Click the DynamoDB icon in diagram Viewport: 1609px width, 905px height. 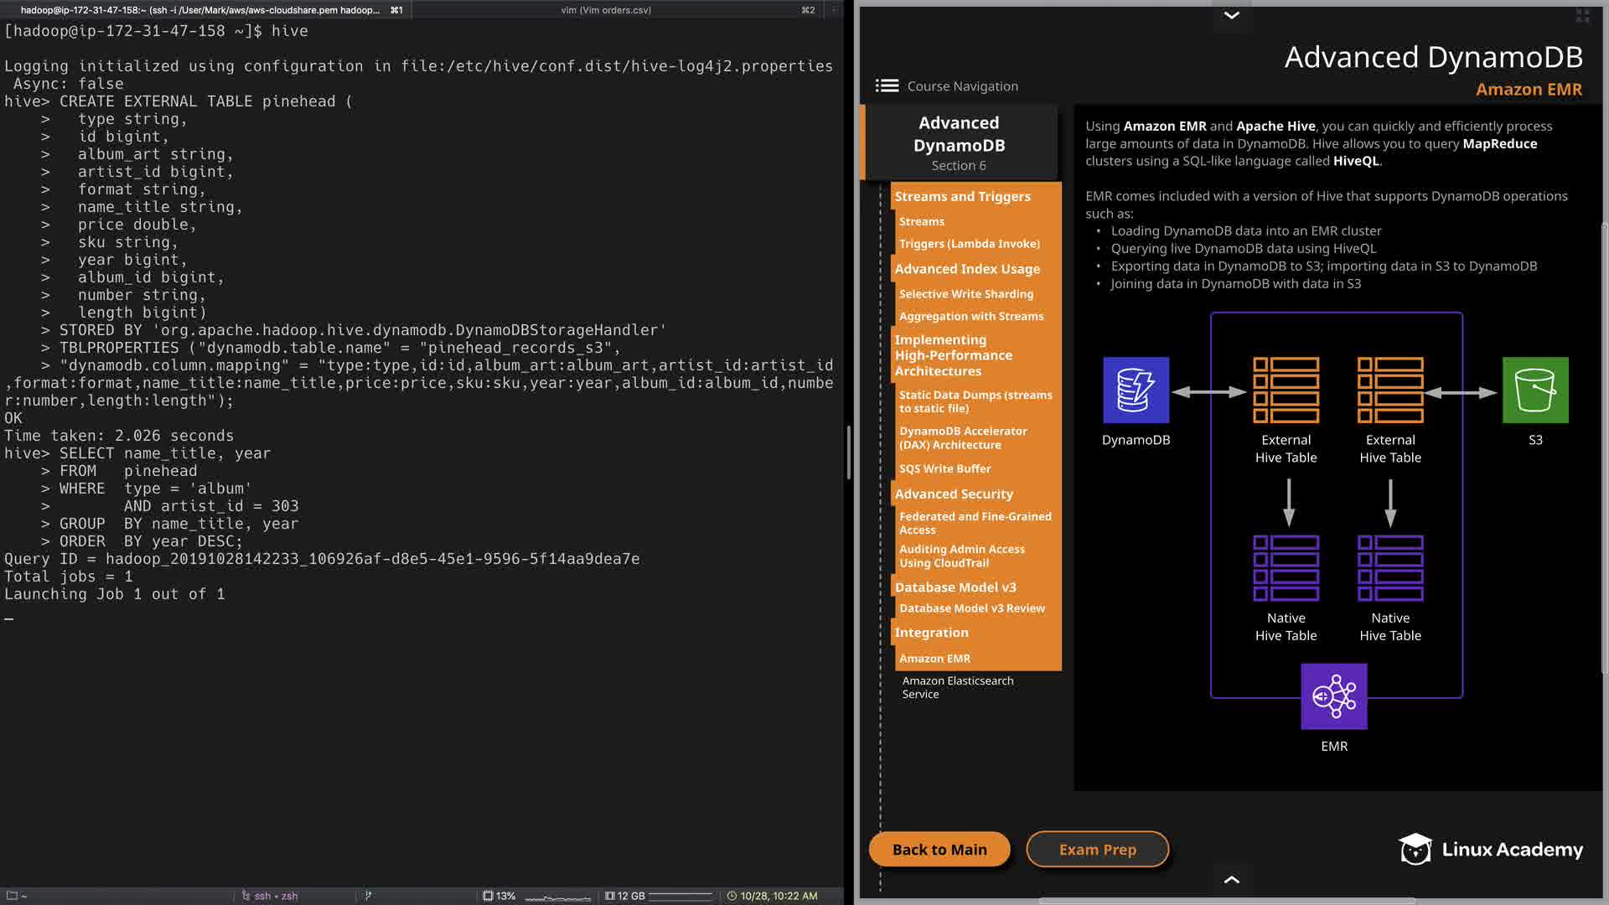1136,390
